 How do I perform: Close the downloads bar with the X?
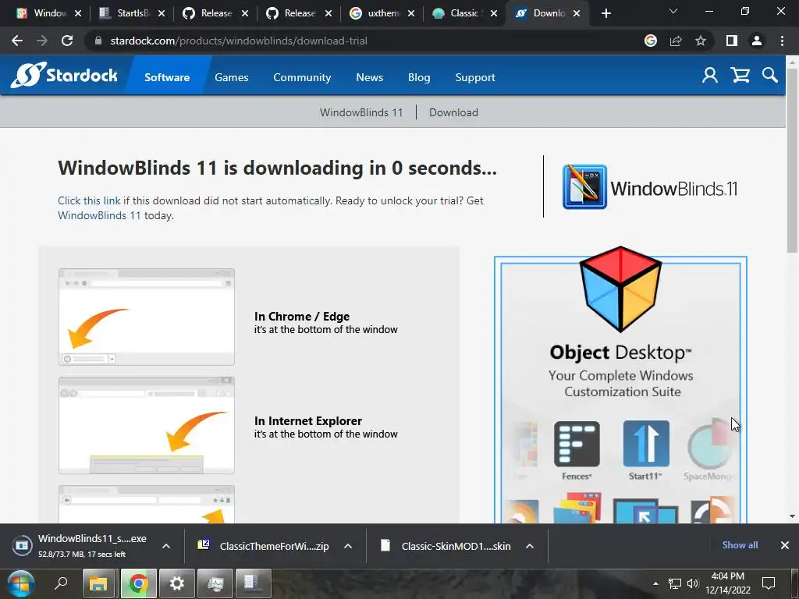[785, 545]
